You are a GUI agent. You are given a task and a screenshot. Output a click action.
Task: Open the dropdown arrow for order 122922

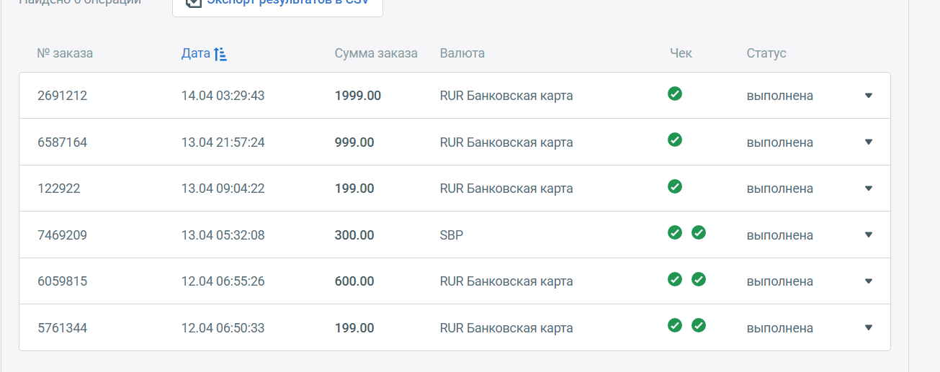coord(869,189)
